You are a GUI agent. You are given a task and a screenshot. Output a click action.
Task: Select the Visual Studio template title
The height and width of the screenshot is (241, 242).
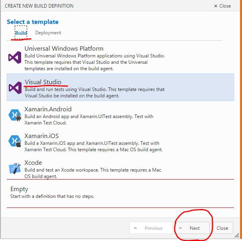coord(43,82)
